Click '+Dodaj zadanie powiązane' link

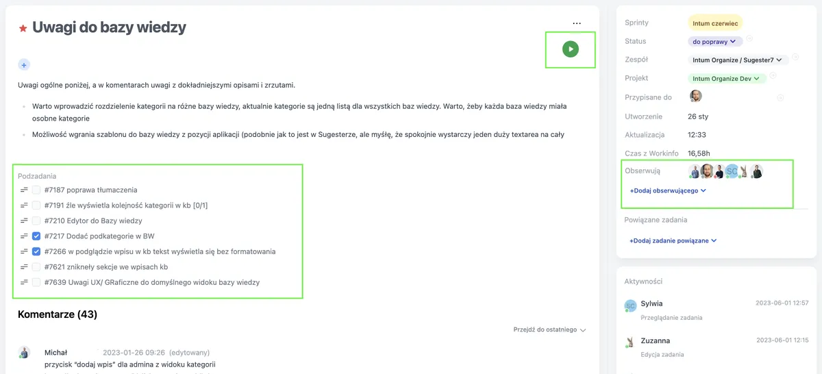[673, 240]
